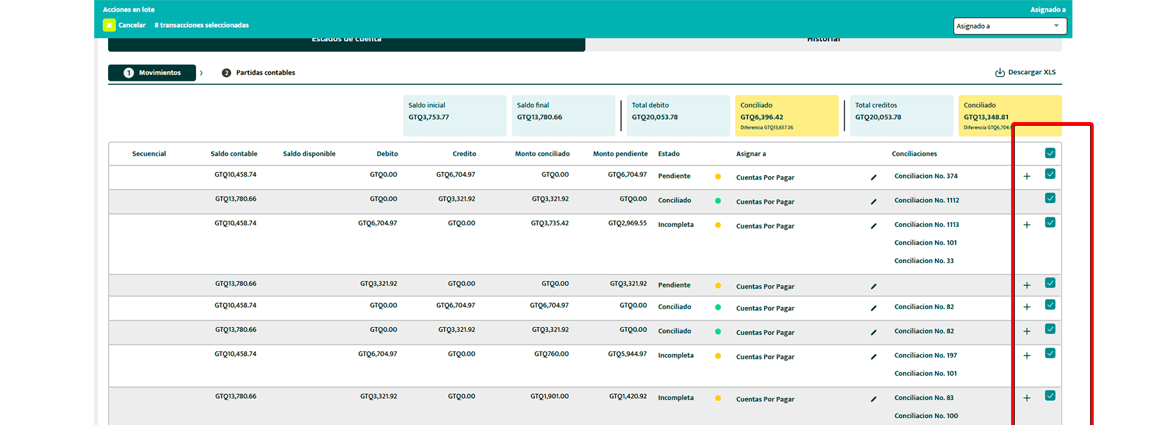Click pencil icon on Pendiente row without conciliation
Image resolution: width=1166 pixels, height=425 pixels.
(x=873, y=287)
